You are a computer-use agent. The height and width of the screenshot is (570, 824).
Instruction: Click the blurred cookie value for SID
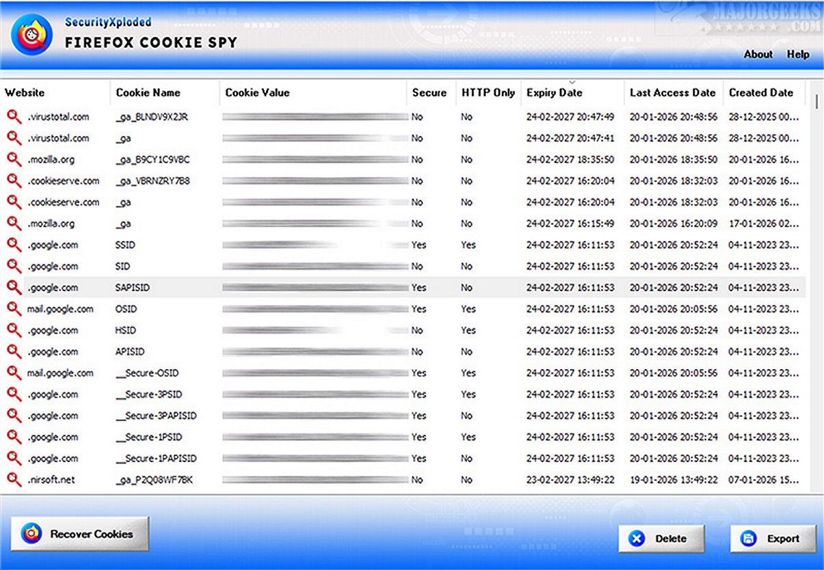tap(315, 267)
